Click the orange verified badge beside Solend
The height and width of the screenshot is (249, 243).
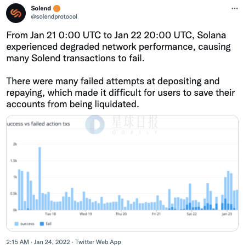click(x=57, y=8)
